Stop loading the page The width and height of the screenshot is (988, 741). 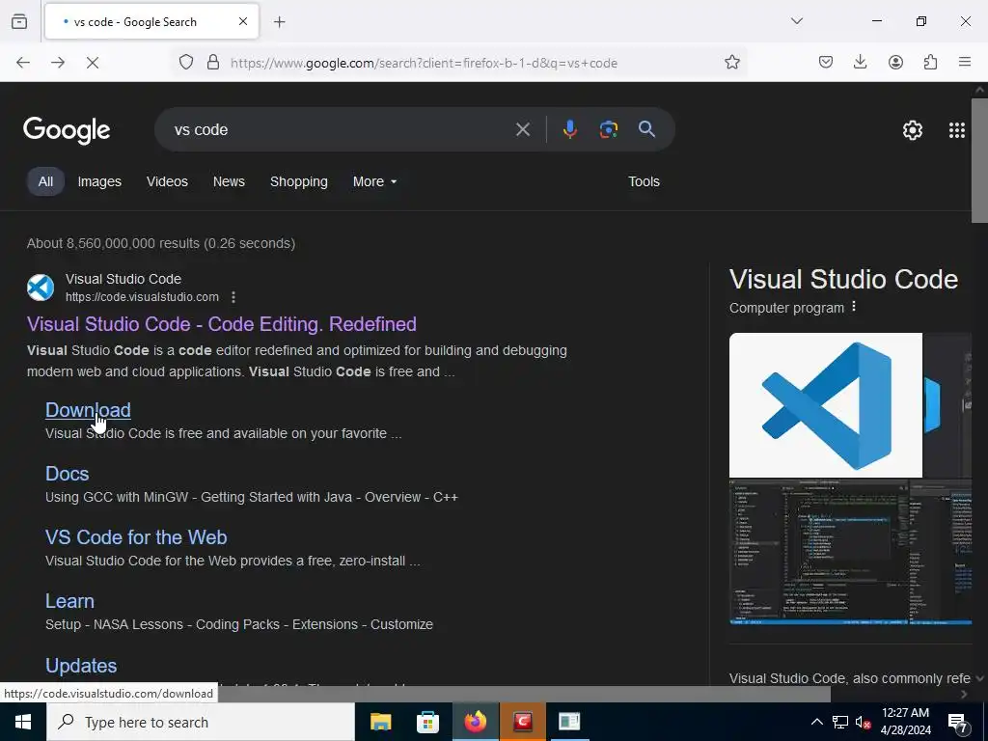click(93, 63)
